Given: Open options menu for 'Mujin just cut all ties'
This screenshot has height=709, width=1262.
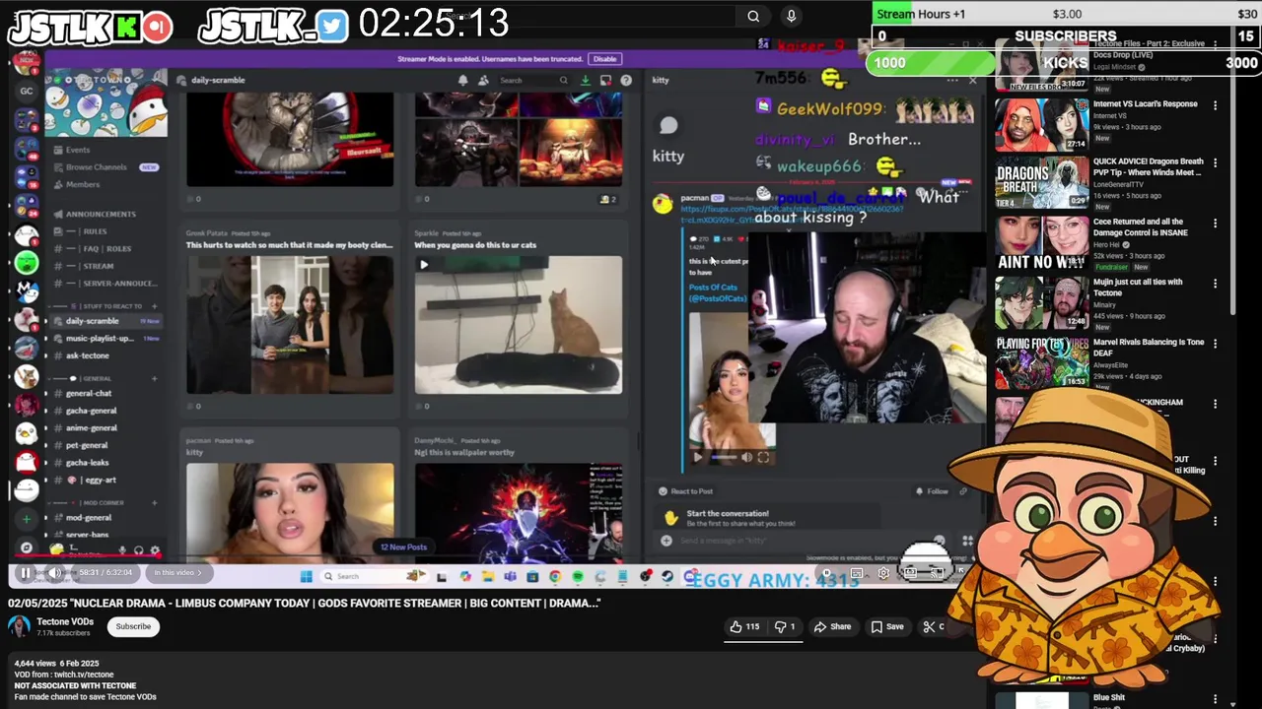Looking at the screenshot, I should click(x=1215, y=284).
